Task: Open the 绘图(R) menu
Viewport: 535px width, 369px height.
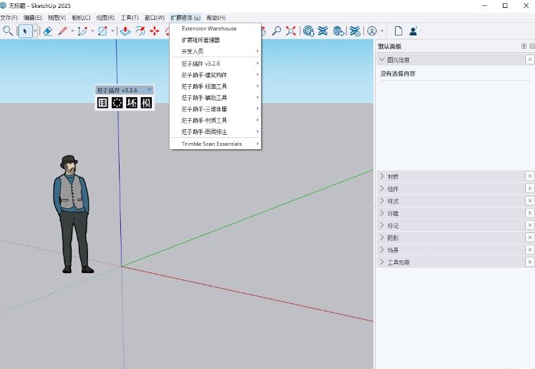Action: click(x=105, y=18)
